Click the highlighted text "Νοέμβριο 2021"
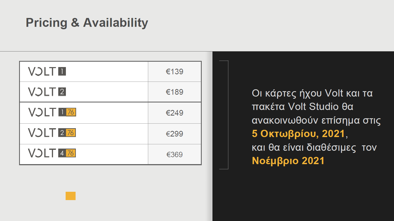 pyautogui.click(x=288, y=161)
